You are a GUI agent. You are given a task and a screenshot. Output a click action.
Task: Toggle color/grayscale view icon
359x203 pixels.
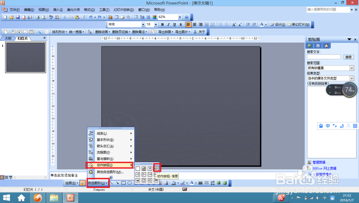pos(154,17)
